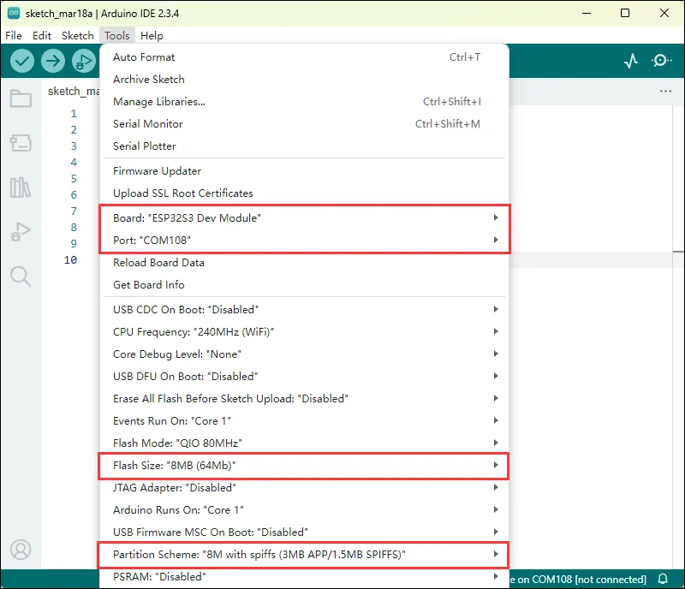This screenshot has height=589, width=685.
Task: Expand Board "ESP32S3 Dev Module" submenu
Action: click(305, 218)
